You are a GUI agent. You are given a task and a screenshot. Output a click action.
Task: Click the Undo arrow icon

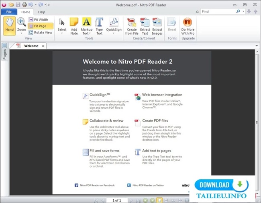click(31, 5)
